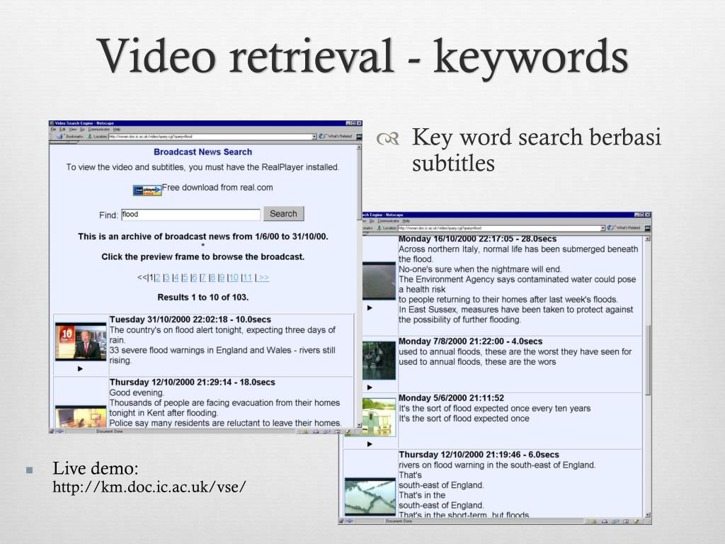The height and width of the screenshot is (544, 725).
Task: Click the right window vertical scrollbar thumb
Action: [648, 360]
